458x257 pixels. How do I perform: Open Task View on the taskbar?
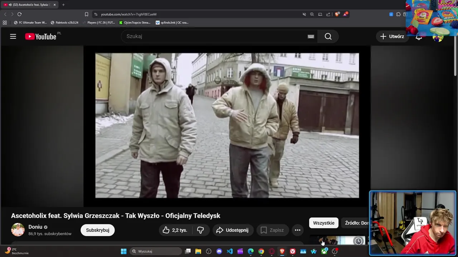pyautogui.click(x=188, y=251)
